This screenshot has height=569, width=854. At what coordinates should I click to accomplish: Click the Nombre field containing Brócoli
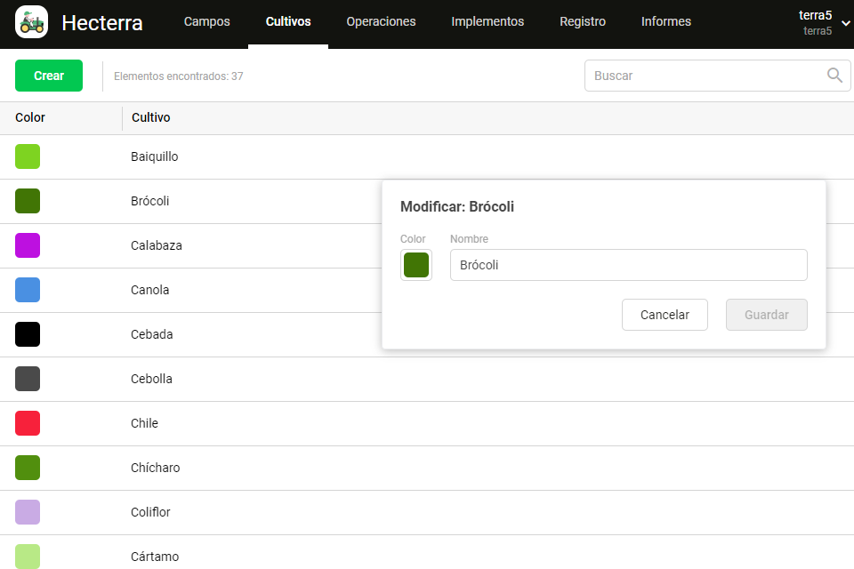[628, 265]
